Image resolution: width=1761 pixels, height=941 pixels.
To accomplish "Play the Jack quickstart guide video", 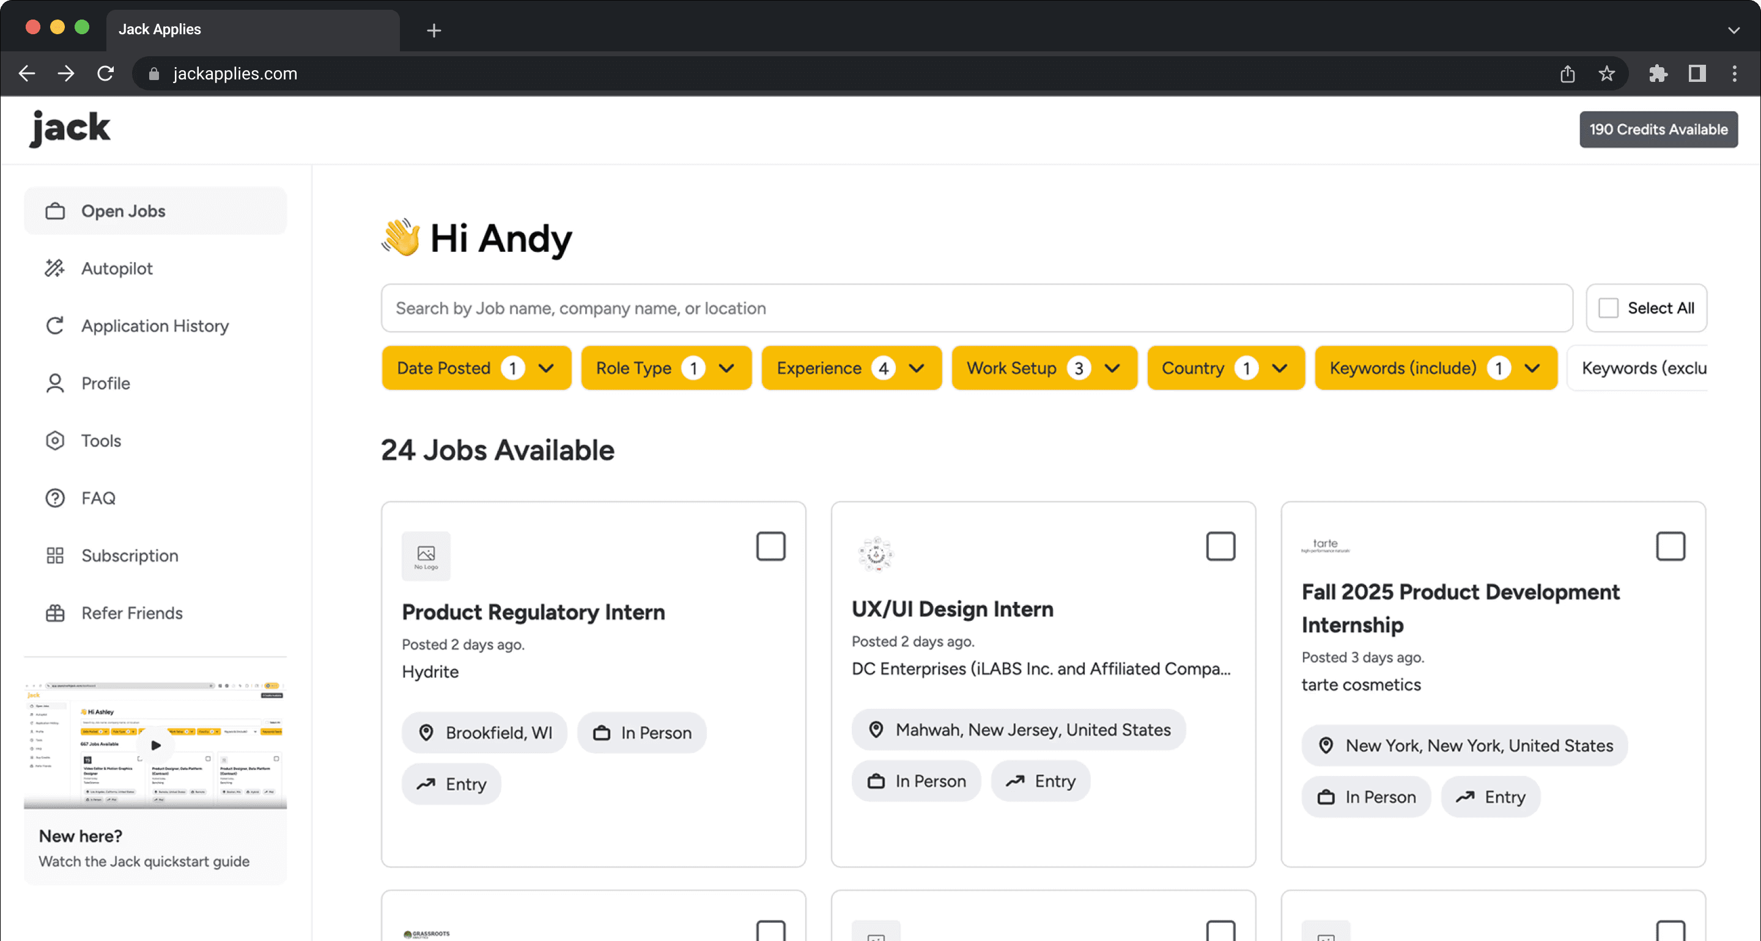I will click(156, 745).
